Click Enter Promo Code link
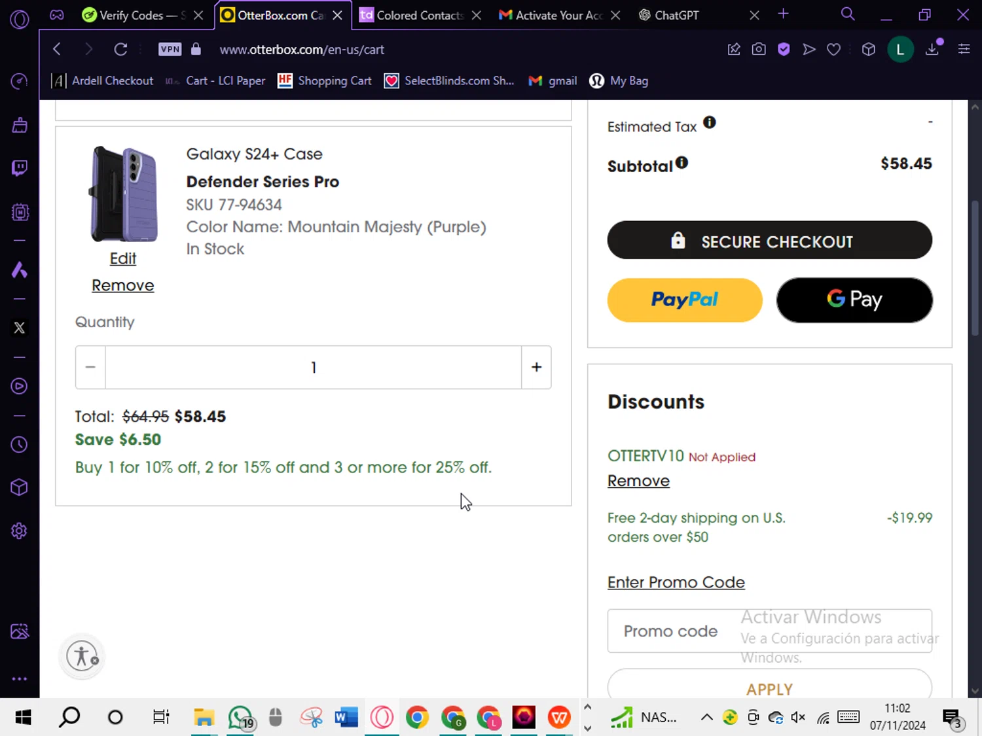This screenshot has height=736, width=982. tap(676, 582)
